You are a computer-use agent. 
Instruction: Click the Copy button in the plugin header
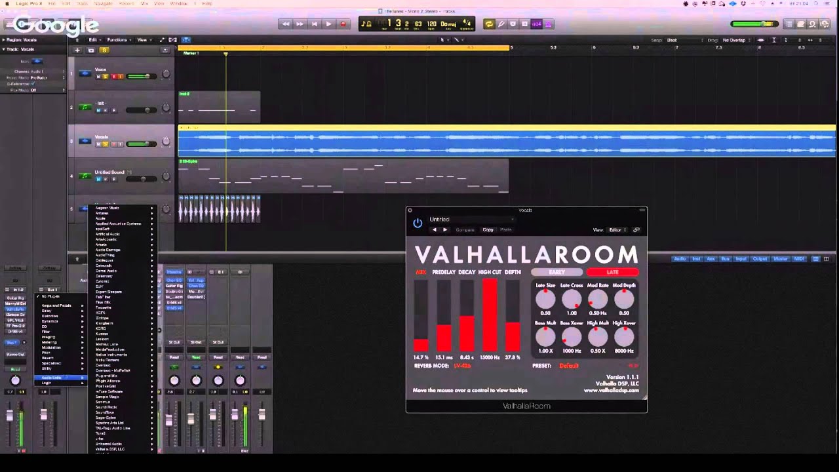[488, 230]
